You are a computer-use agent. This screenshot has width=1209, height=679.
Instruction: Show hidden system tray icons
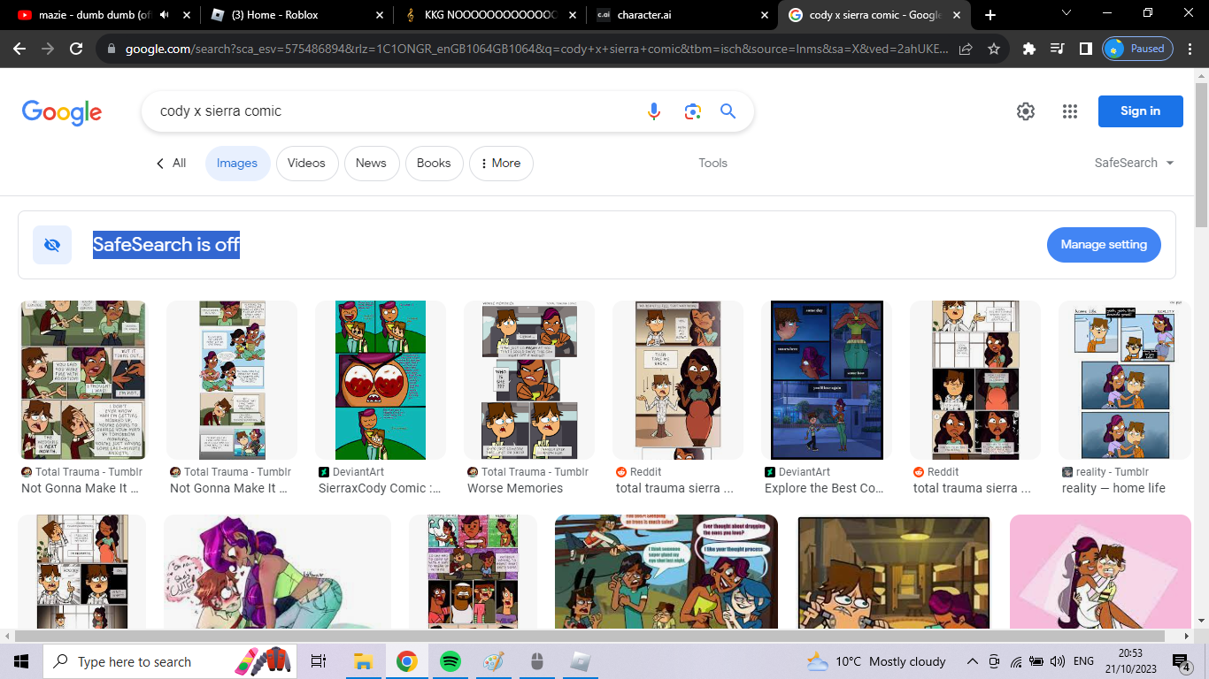click(x=972, y=661)
